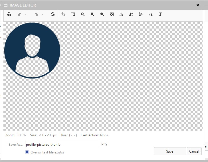Click the Redo arrow icon
Screen dimensions: 208x162
(x=36, y=14)
